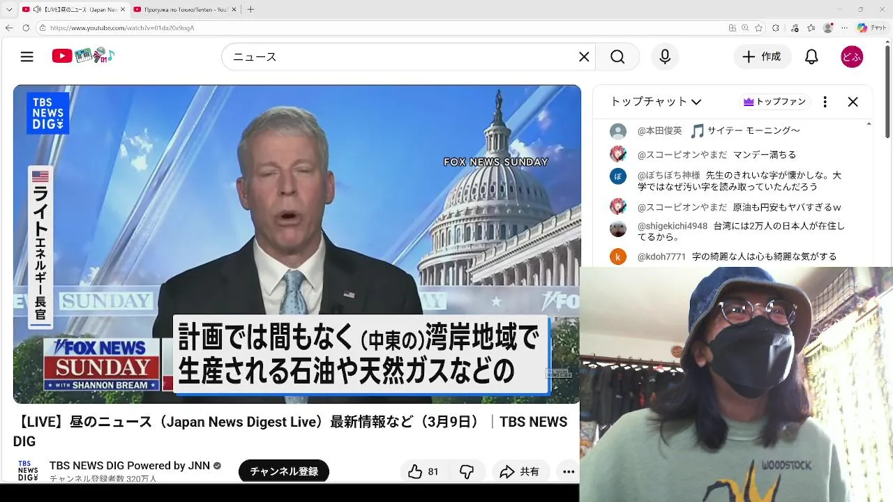Open Copilot chat in Edge toolbar

click(871, 28)
